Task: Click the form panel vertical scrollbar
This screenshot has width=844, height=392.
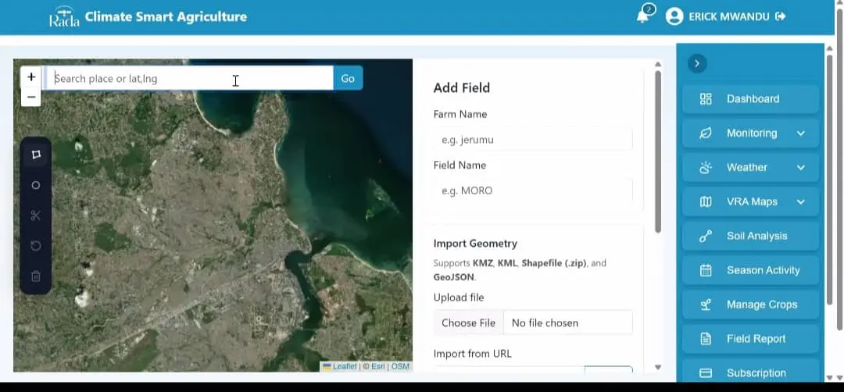Action: [658, 151]
